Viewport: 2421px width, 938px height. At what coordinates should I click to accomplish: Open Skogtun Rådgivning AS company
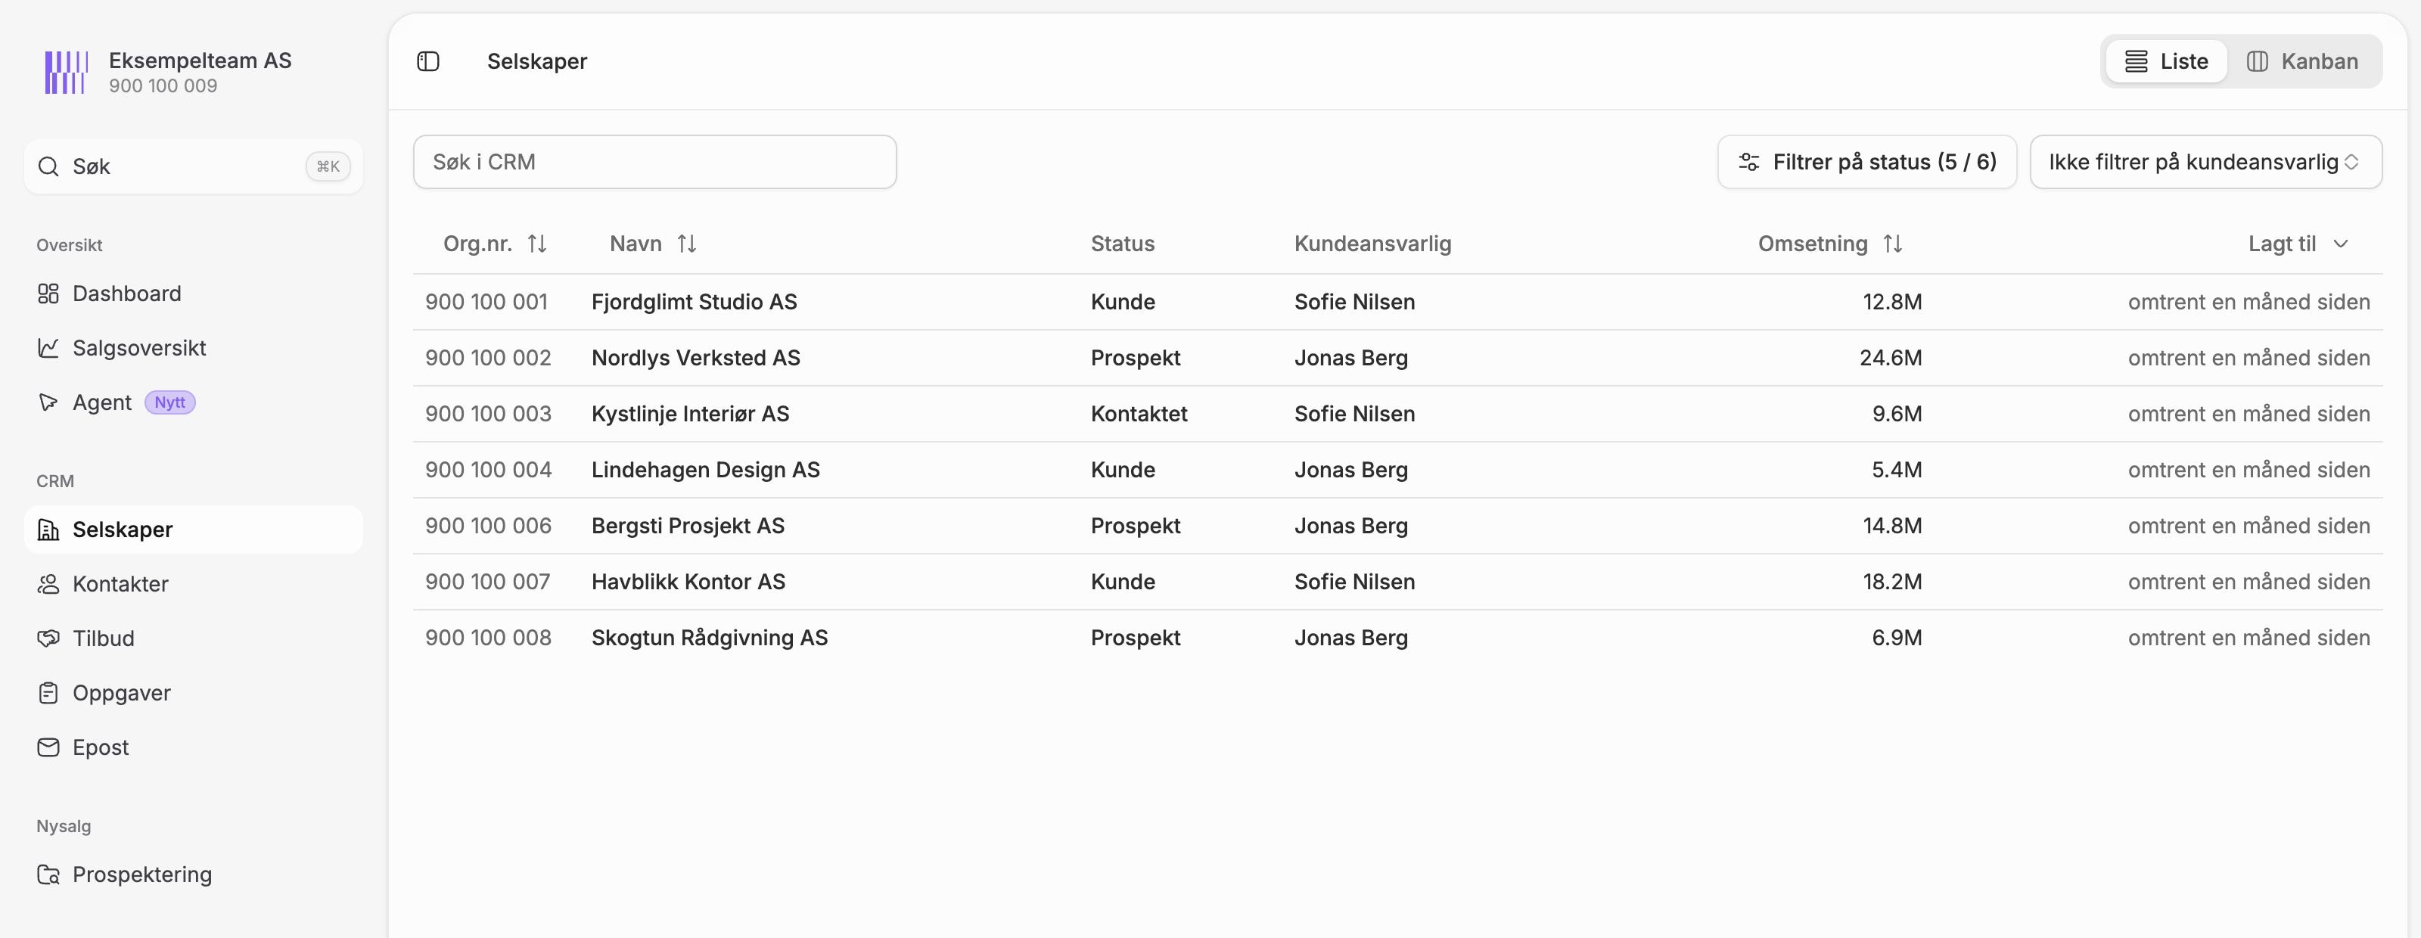tap(1397, 637)
